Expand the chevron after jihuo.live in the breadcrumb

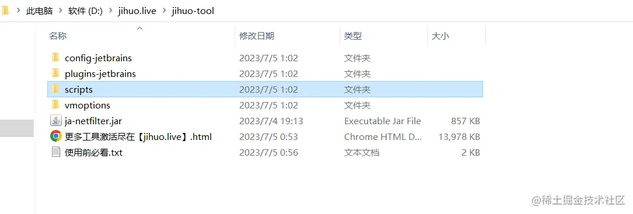(164, 11)
